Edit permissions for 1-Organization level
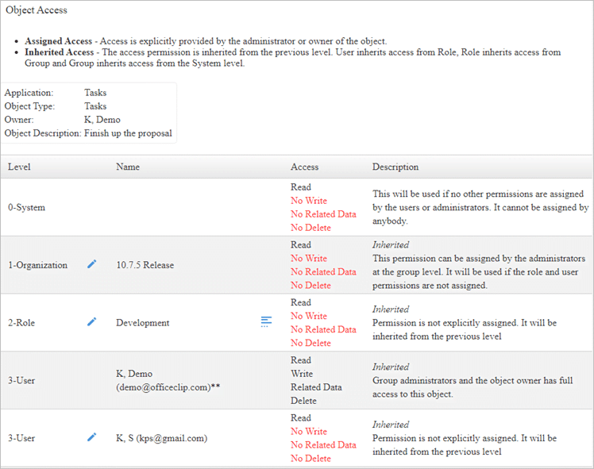 click(x=91, y=264)
